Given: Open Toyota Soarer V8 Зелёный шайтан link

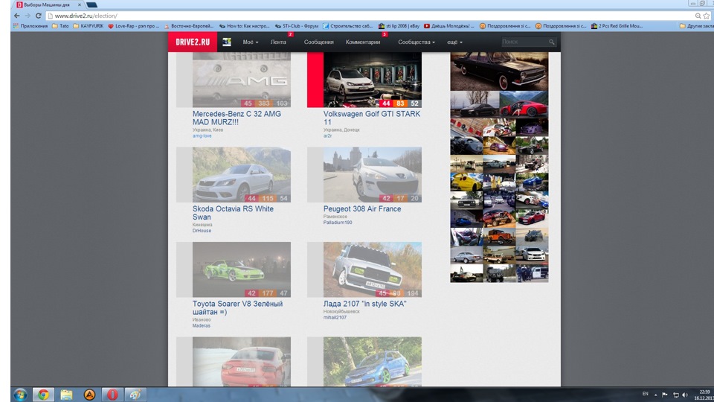Looking at the screenshot, I should point(238,307).
